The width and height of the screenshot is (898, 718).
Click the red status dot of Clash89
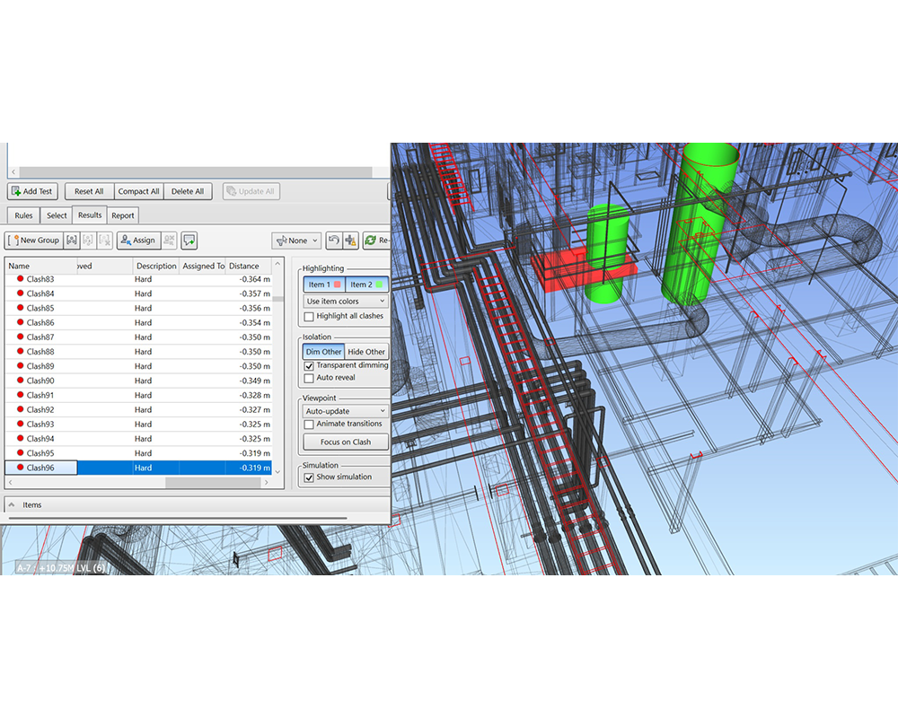(x=20, y=366)
